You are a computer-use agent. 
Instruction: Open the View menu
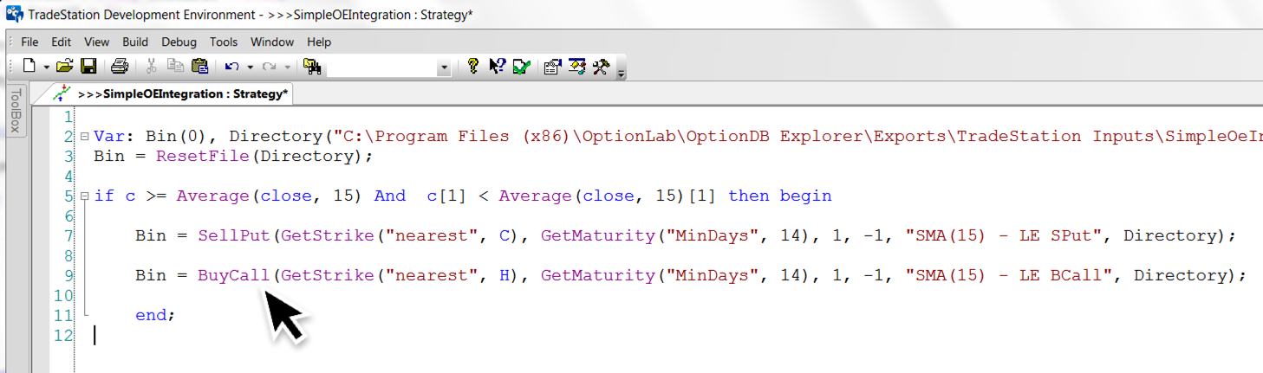click(96, 42)
